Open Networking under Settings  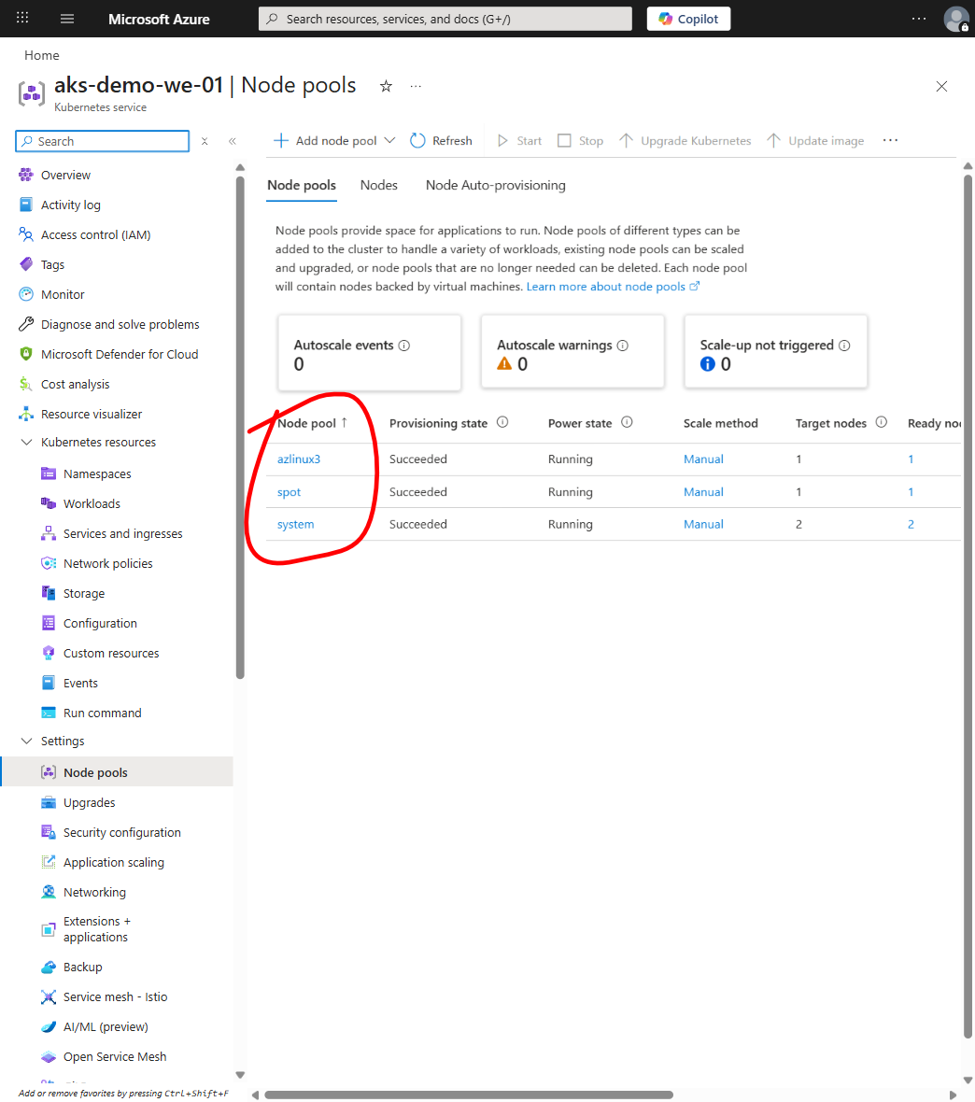pos(94,893)
